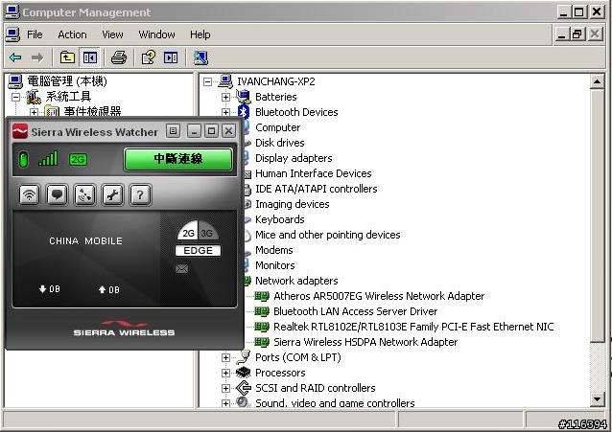Image resolution: width=612 pixels, height=432 pixels.
Task: Click the SCSI and RAID controllers icon
Action: click(244, 388)
